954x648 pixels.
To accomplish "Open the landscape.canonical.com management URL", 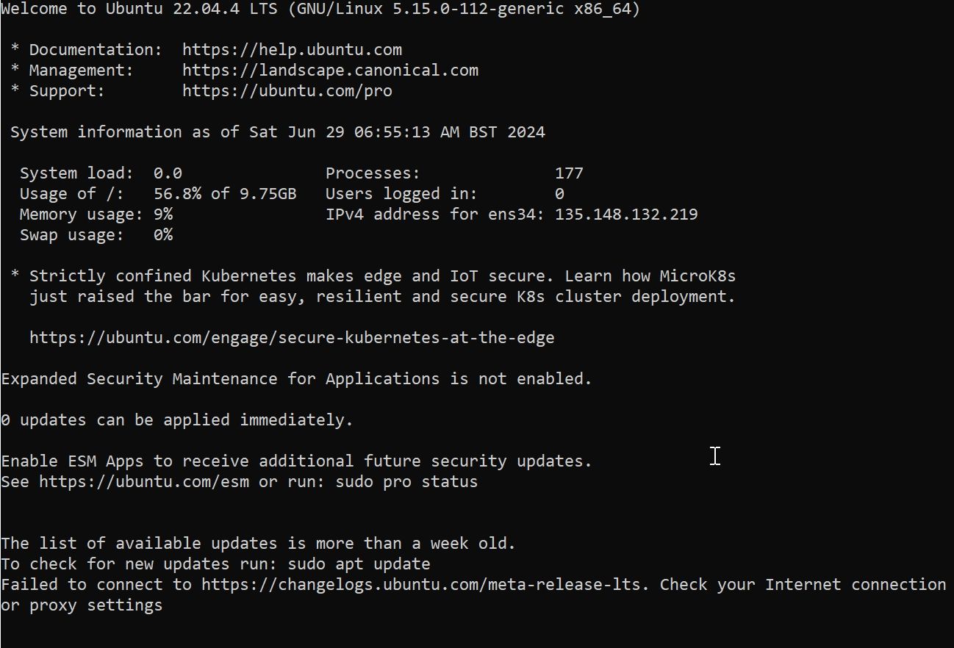I will (330, 71).
